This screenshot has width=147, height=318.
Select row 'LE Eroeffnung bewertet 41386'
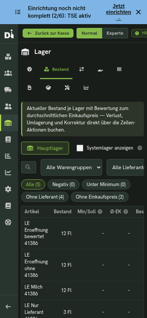(83, 234)
